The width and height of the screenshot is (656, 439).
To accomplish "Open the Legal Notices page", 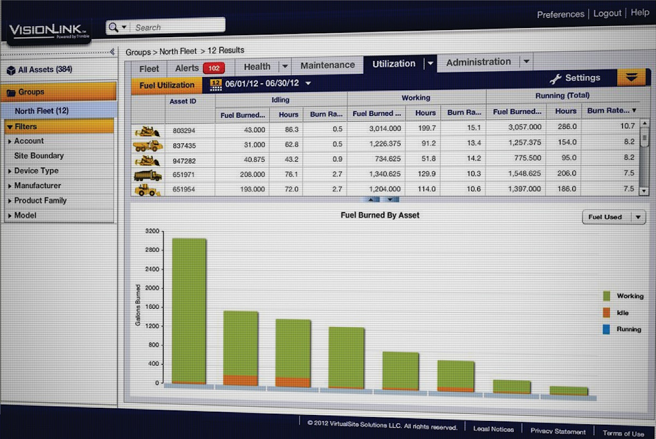I will coord(493,429).
